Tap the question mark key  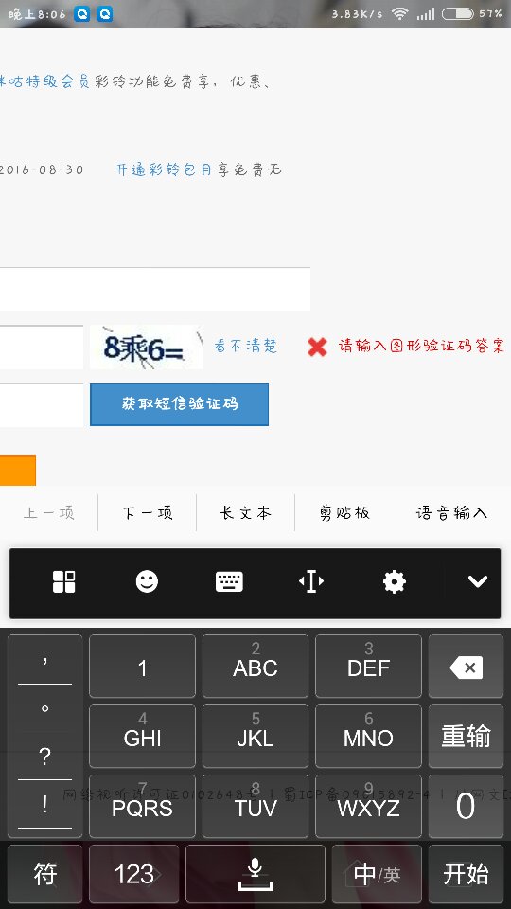pyautogui.click(x=45, y=756)
